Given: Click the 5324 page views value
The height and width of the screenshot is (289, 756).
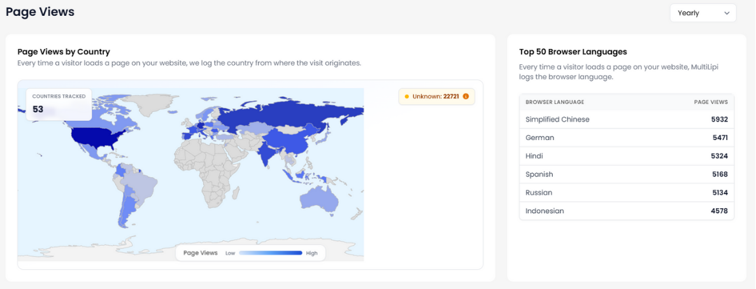Looking at the screenshot, I should click(x=720, y=156).
